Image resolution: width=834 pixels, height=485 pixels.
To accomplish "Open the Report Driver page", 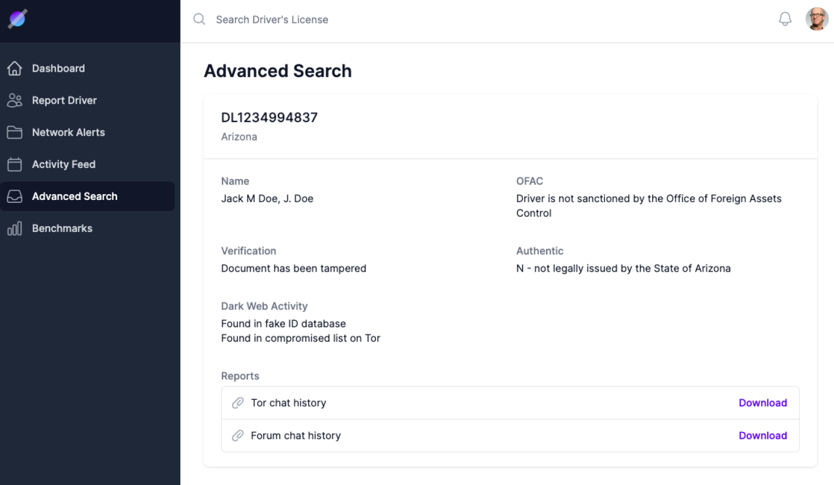I will tap(64, 100).
